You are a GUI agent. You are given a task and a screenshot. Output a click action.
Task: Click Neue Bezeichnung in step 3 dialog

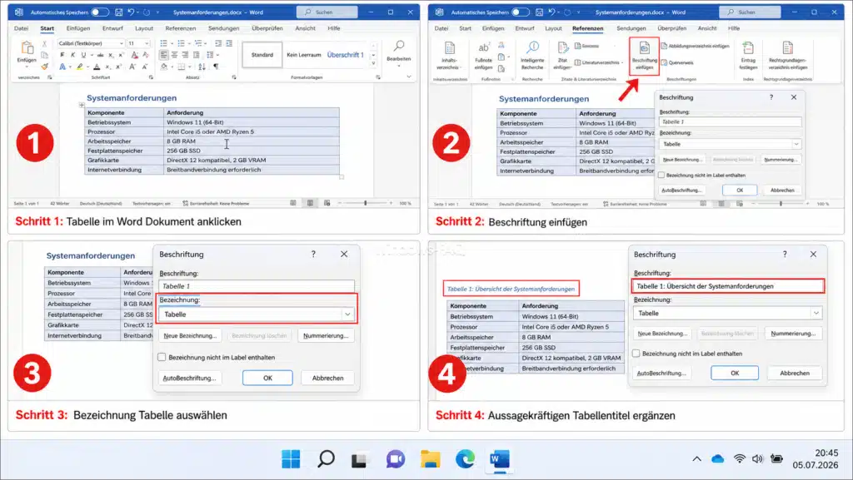pyautogui.click(x=190, y=335)
